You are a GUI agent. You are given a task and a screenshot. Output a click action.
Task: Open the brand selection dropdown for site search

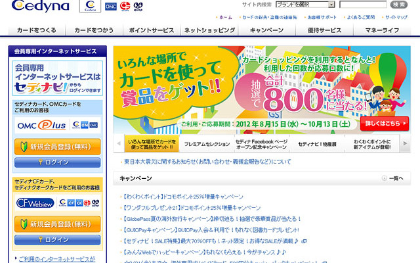305,5
